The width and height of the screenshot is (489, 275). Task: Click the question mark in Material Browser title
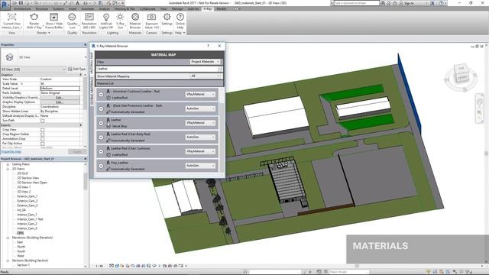pyautogui.click(x=209, y=46)
